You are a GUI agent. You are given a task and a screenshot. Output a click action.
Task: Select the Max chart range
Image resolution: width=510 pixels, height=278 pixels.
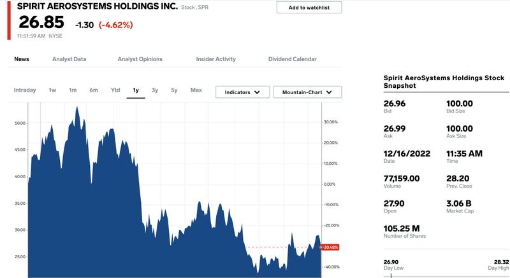click(196, 90)
